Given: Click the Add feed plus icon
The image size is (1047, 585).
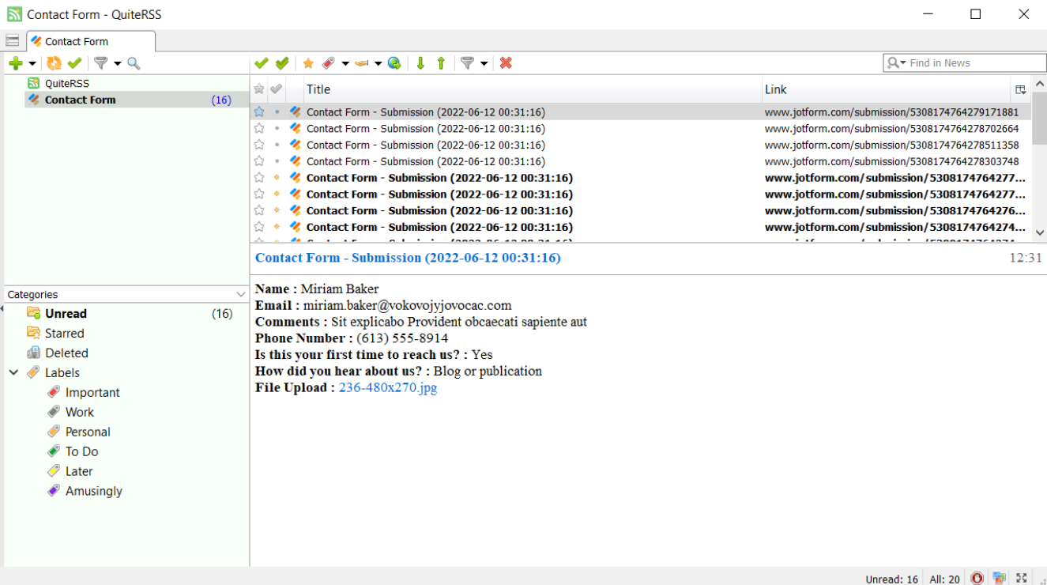Looking at the screenshot, I should (x=16, y=63).
